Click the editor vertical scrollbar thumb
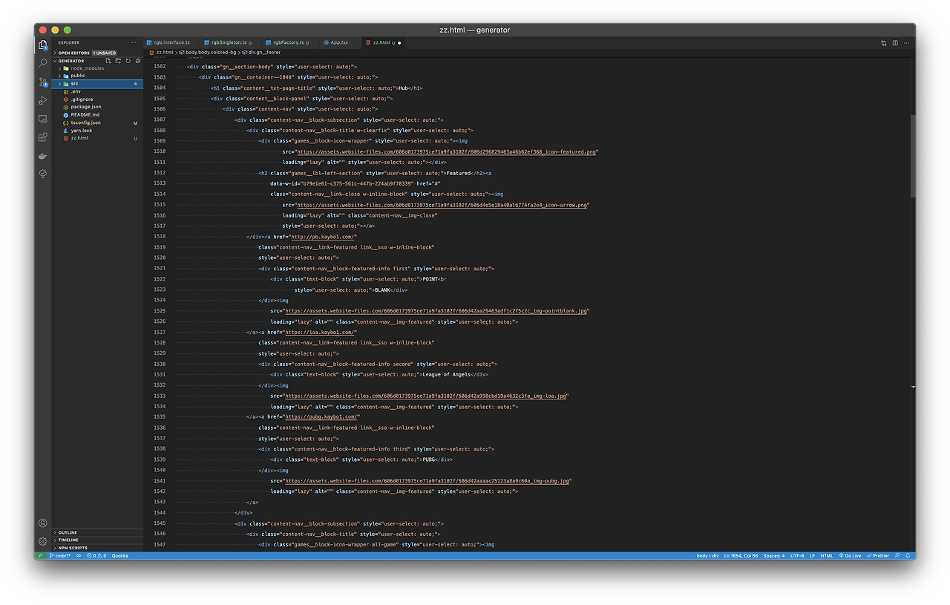 (x=913, y=156)
